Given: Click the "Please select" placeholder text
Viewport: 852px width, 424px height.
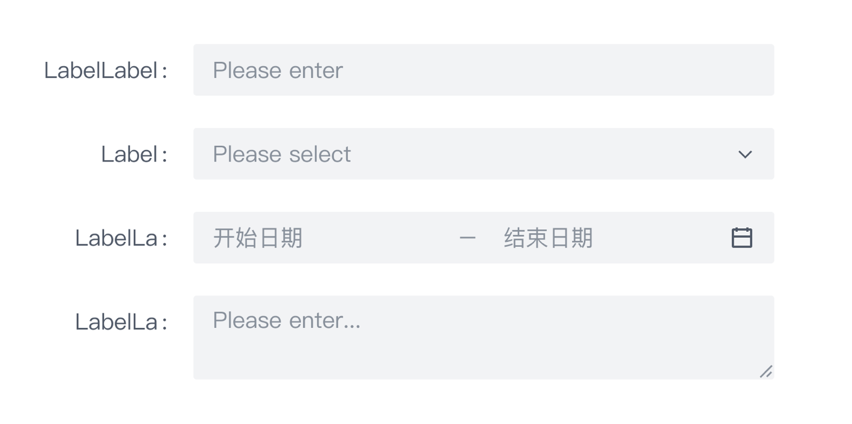Looking at the screenshot, I should click(281, 154).
